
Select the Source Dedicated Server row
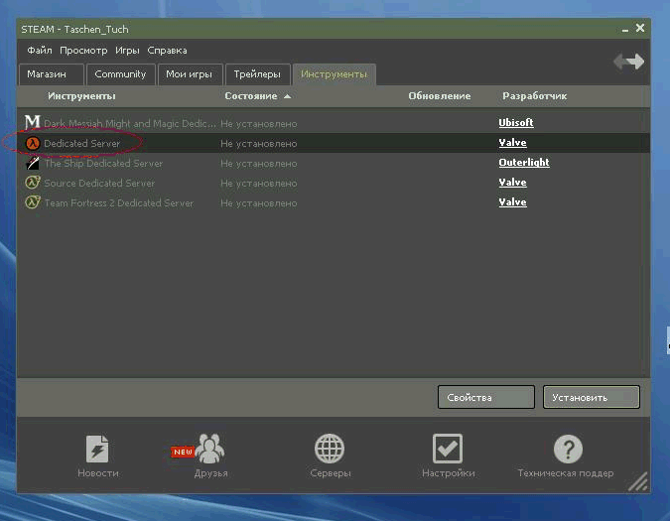(334, 183)
